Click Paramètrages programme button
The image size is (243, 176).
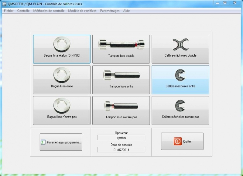(x=61, y=142)
